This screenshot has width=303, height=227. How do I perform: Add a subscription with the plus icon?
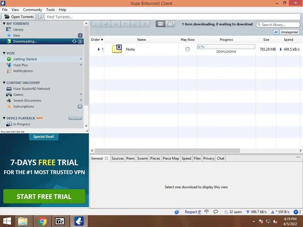80,106
